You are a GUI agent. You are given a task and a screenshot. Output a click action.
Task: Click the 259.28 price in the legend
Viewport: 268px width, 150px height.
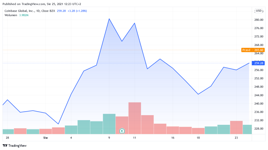(x=61, y=11)
